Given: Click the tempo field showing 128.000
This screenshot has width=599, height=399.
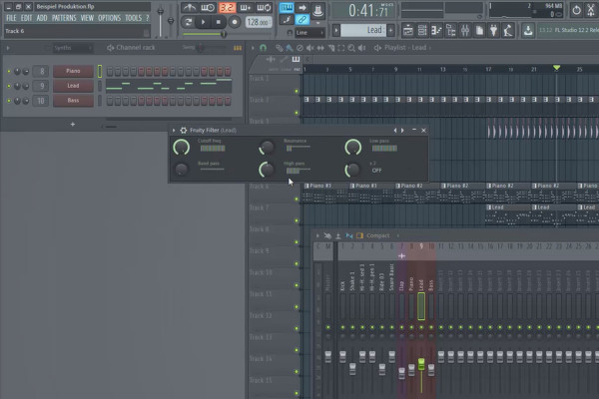Looking at the screenshot, I should click(x=258, y=23).
